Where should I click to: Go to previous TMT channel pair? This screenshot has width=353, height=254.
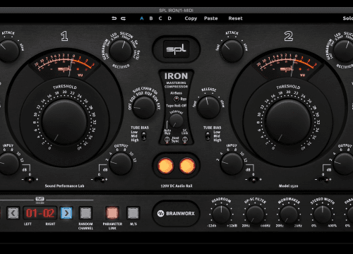click(13, 213)
